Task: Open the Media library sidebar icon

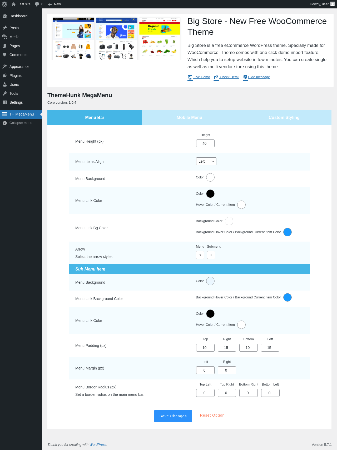Action: (x=5, y=37)
